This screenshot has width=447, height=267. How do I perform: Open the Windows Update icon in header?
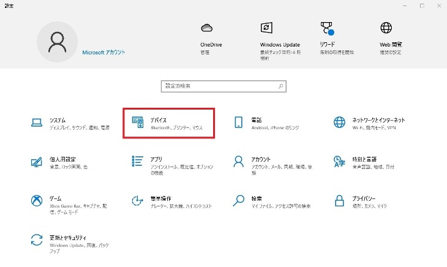(266, 28)
